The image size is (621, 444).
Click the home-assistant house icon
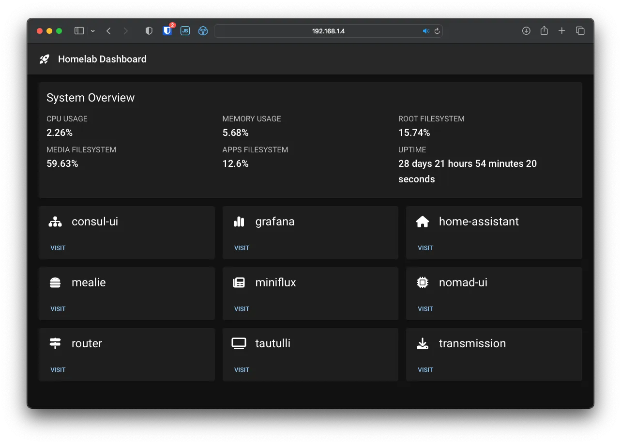click(423, 222)
